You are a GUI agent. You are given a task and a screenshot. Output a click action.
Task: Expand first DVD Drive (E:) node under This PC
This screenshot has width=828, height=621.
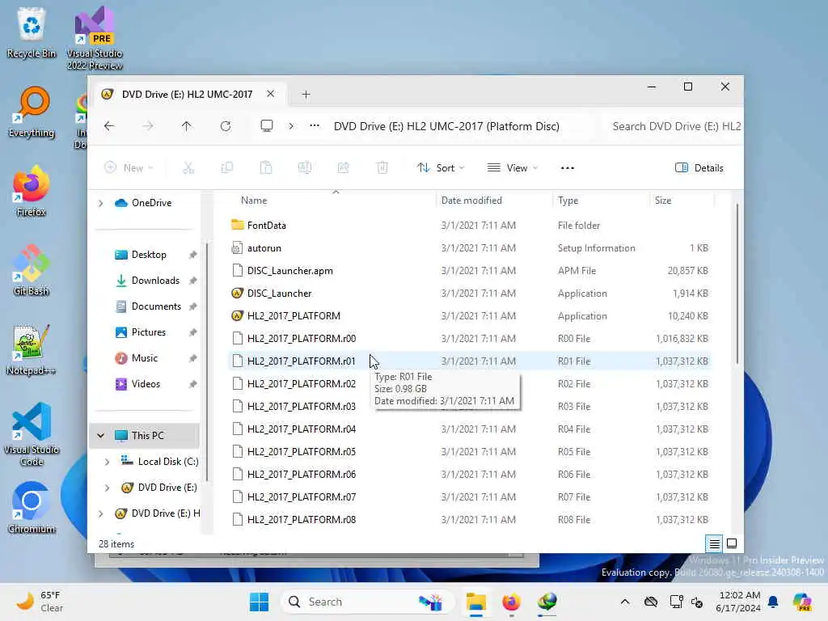pos(107,488)
